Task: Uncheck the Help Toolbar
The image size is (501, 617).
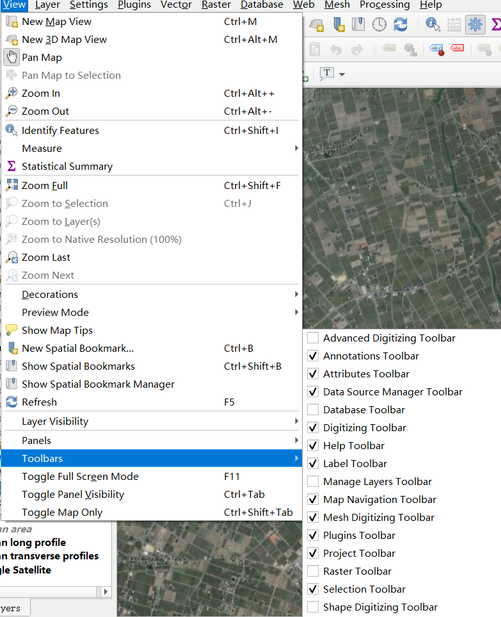Action: 313,446
